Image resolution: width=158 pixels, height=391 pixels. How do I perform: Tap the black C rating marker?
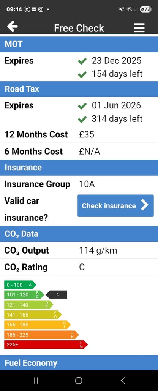click(57, 295)
